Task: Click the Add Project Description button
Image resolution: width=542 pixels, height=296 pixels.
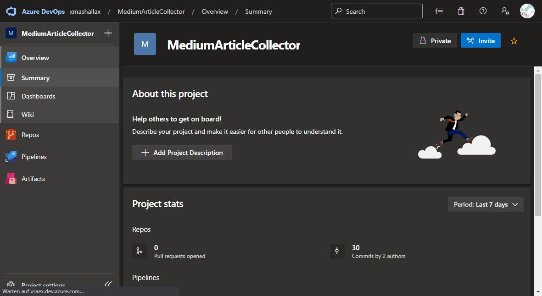Action: (182, 152)
